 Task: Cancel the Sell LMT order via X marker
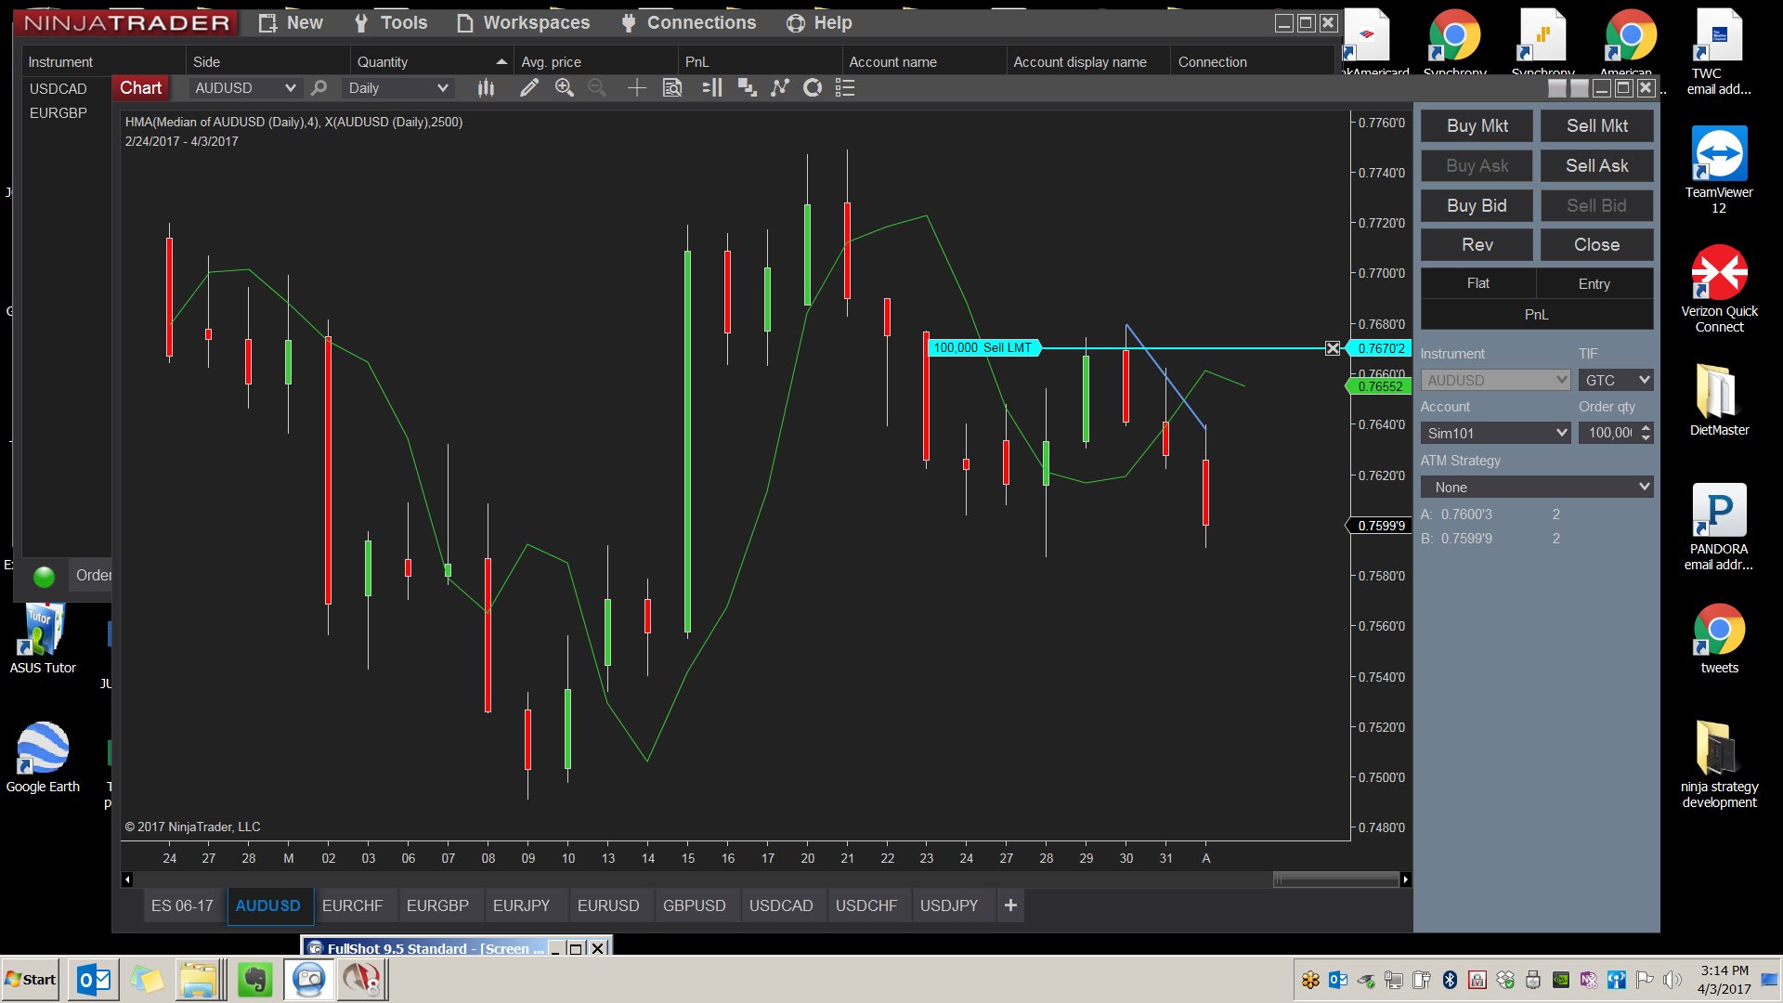1333,348
